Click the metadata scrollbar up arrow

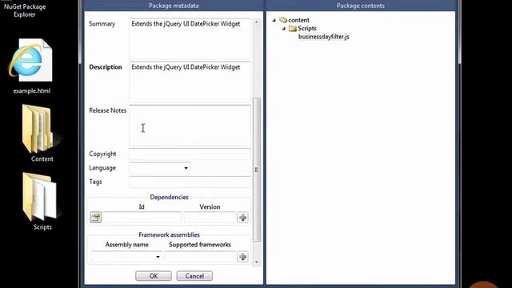pyautogui.click(x=257, y=22)
